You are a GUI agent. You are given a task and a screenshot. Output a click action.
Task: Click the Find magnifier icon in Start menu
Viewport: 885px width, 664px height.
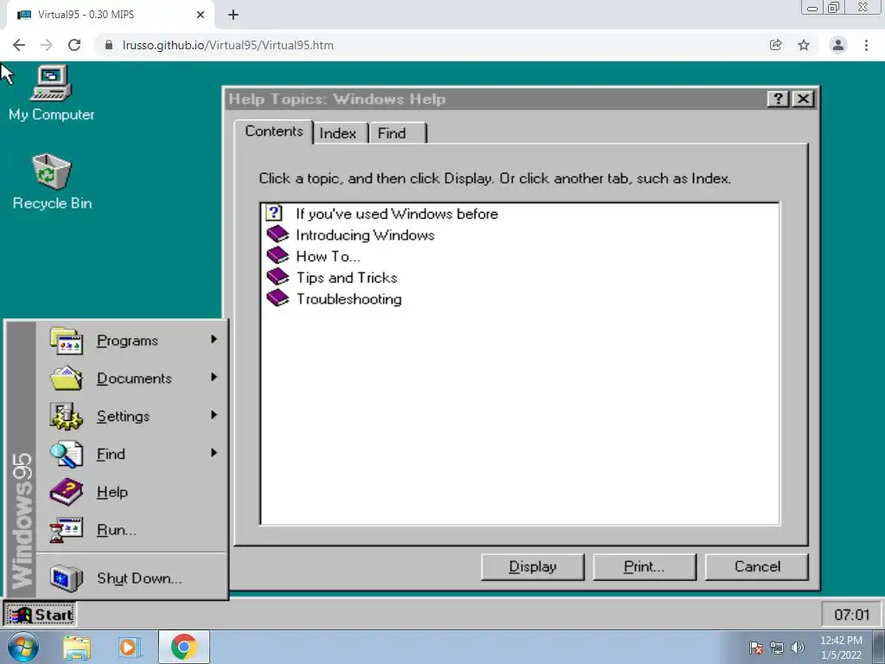[x=67, y=455]
